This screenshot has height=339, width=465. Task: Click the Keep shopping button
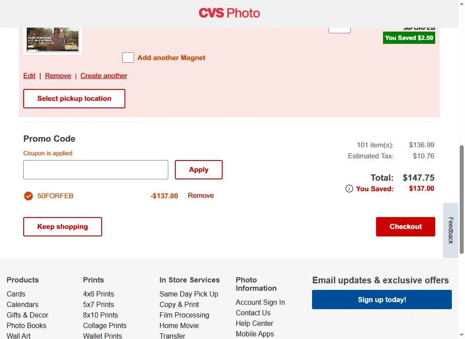pyautogui.click(x=63, y=226)
